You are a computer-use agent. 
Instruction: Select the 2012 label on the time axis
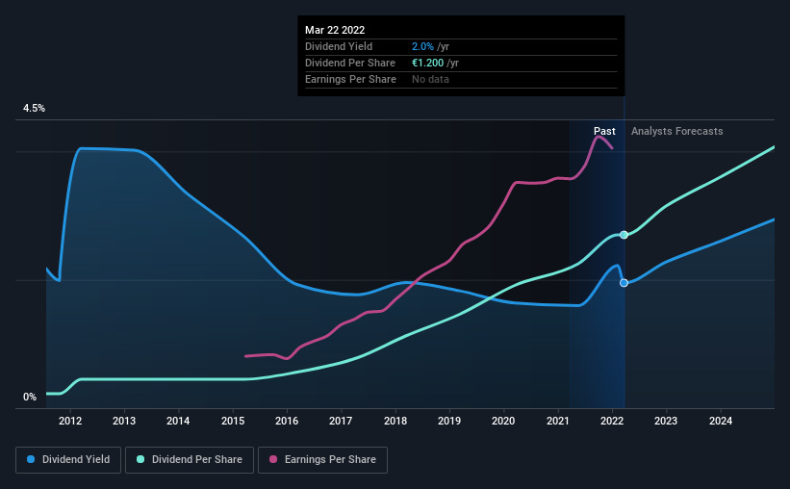[x=70, y=421]
